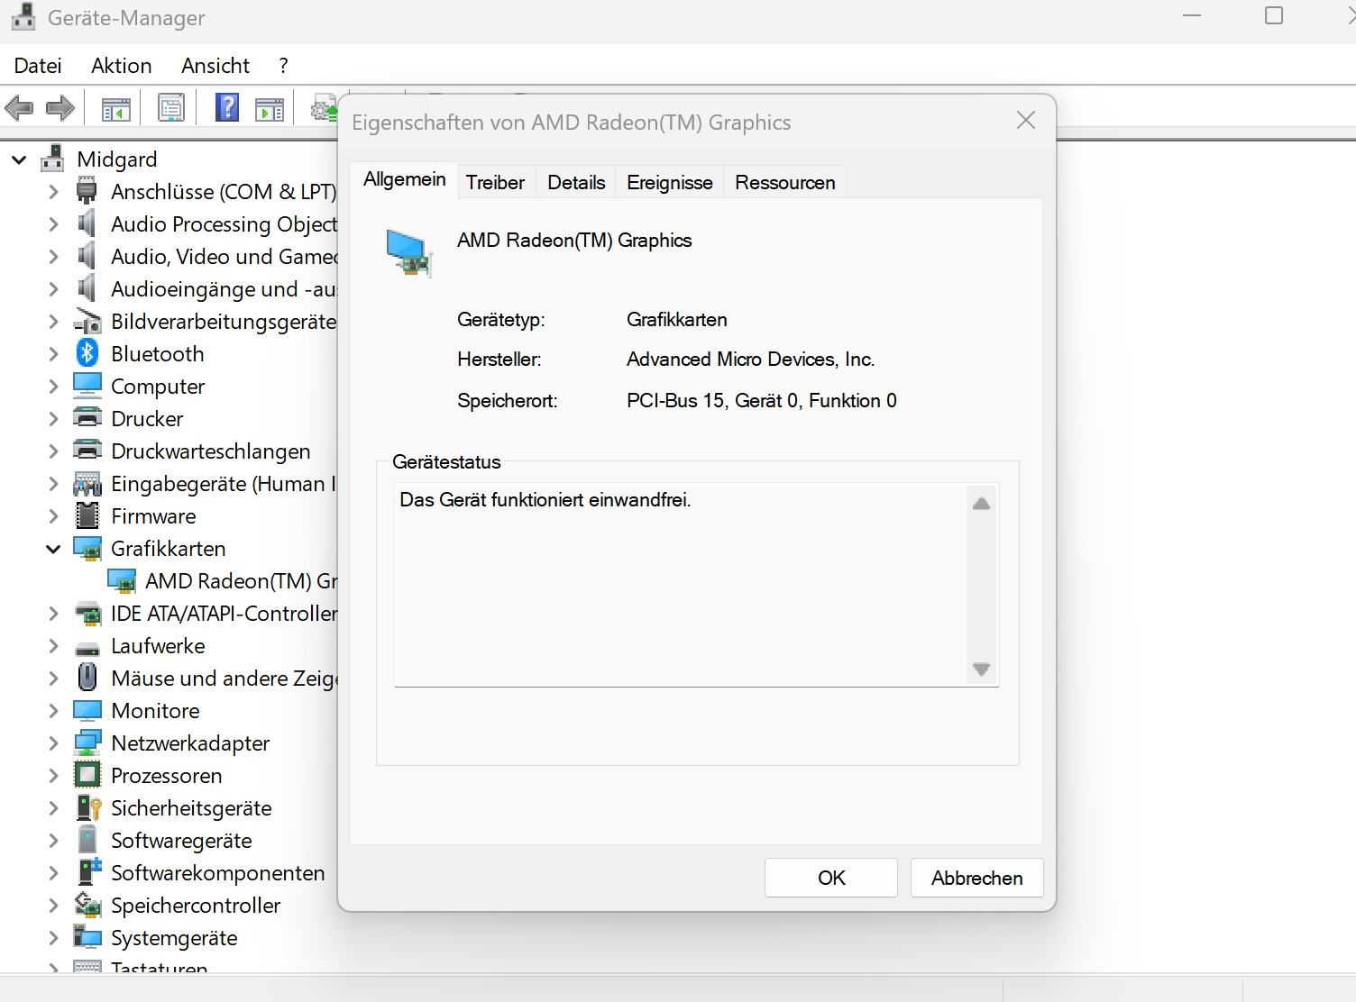Click the Properties sheet toolbar icon
Screen dimensions: 1356x1002
[170, 109]
